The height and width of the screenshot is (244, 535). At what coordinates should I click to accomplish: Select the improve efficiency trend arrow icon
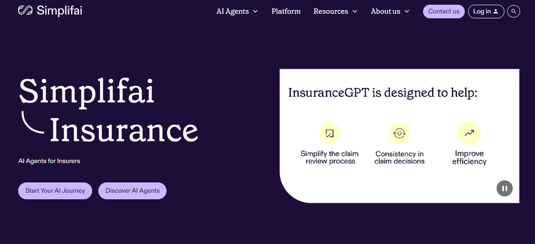[469, 133]
